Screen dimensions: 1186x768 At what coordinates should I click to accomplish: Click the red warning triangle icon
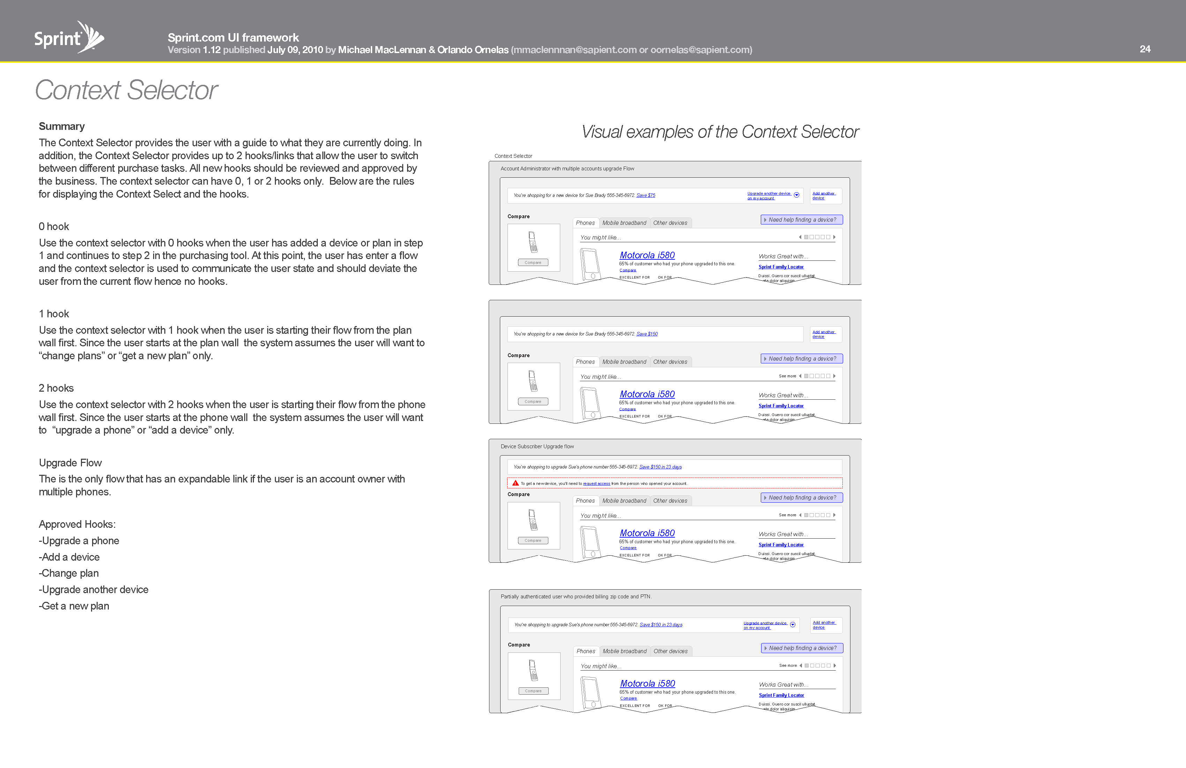pyautogui.click(x=516, y=483)
